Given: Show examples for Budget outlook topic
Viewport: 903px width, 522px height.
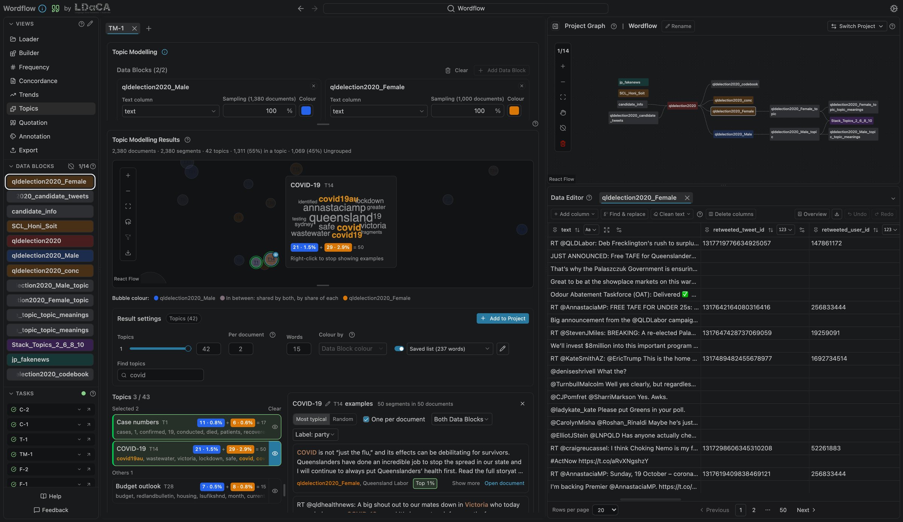Looking at the screenshot, I should (x=275, y=491).
